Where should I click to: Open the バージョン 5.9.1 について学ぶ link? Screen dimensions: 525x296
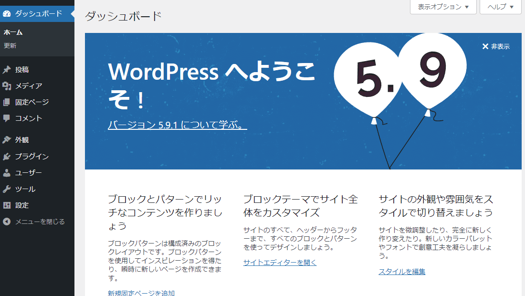(177, 125)
